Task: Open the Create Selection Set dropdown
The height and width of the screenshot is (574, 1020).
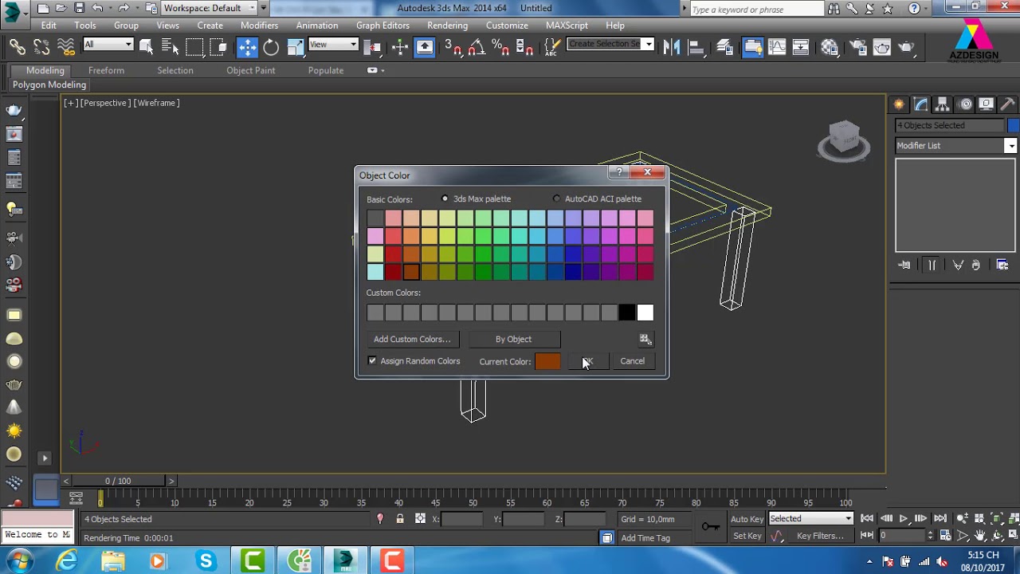Action: tap(610, 44)
